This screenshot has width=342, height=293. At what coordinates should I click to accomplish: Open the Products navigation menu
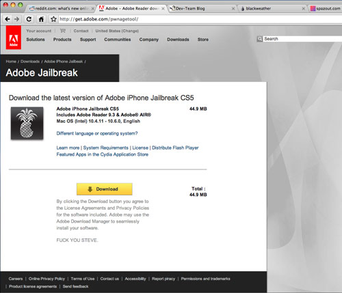point(62,40)
